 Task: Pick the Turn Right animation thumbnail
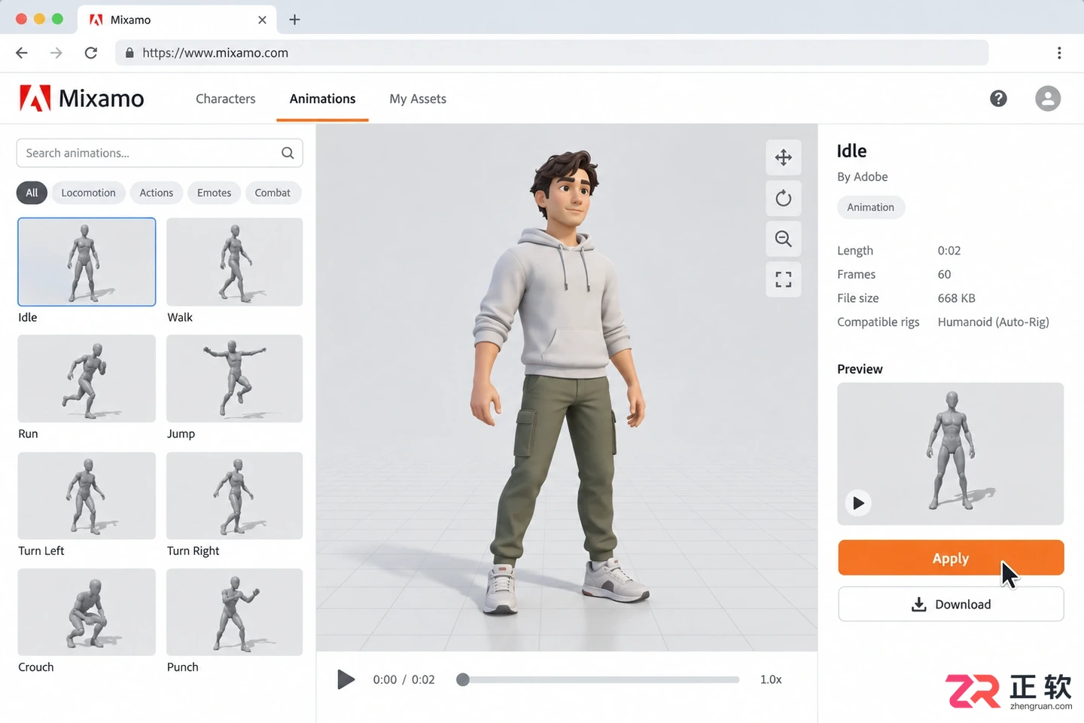(235, 496)
